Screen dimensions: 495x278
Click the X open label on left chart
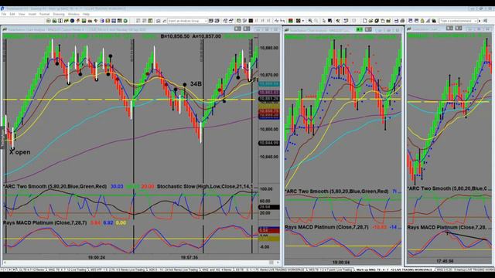pos(20,152)
